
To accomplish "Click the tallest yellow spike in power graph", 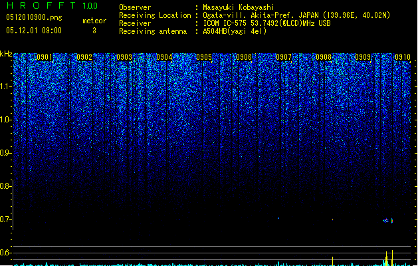I will (392, 258).
